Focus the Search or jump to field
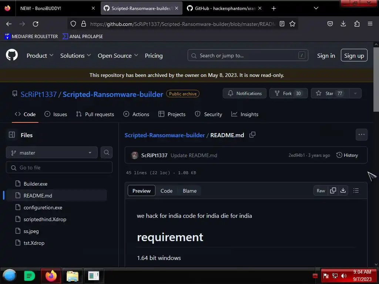Screen dimensions: 379x284 pyautogui.click(x=248, y=55)
